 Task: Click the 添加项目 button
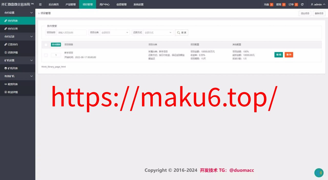305,13
